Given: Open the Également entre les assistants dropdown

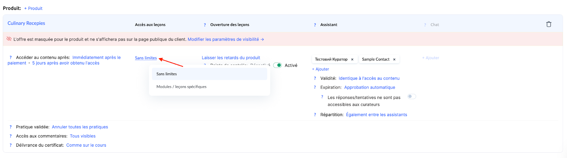Looking at the screenshot, I should [376, 115].
